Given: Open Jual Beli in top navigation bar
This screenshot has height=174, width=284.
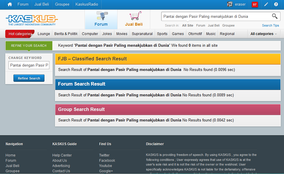Looking at the screenshot, I should point(42,4).
